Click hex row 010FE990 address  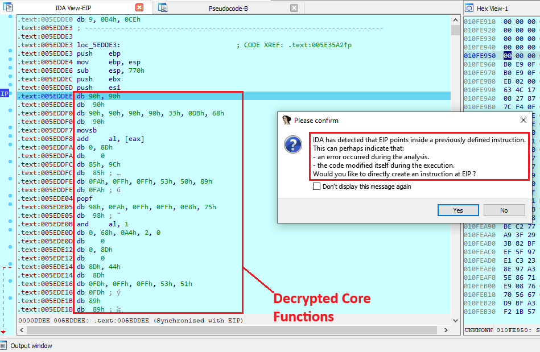tap(479, 90)
